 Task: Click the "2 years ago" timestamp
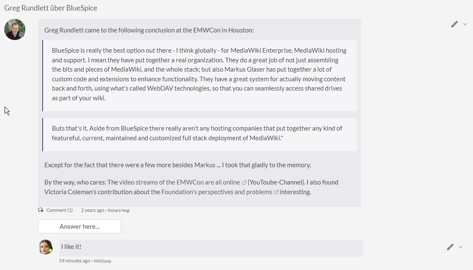pyautogui.click(x=92, y=210)
